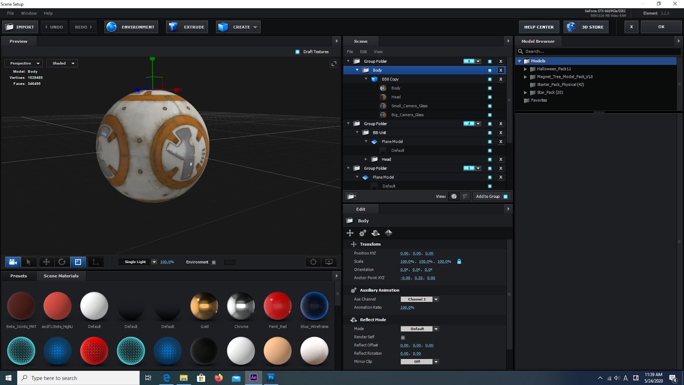Open Aux Channel dropdown Channel 1
Image resolution: width=684 pixels, height=385 pixels.
coord(420,299)
